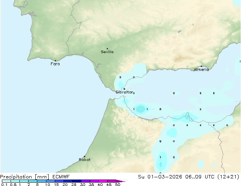Select the 25 to 30 mm dark blue swatch
The width and height of the screenshot is (241, 186).
(77, 181)
